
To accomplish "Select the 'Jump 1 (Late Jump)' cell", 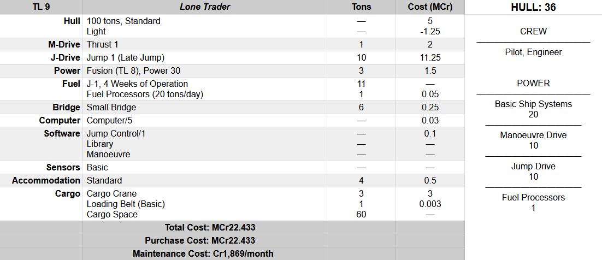I will click(x=125, y=58).
